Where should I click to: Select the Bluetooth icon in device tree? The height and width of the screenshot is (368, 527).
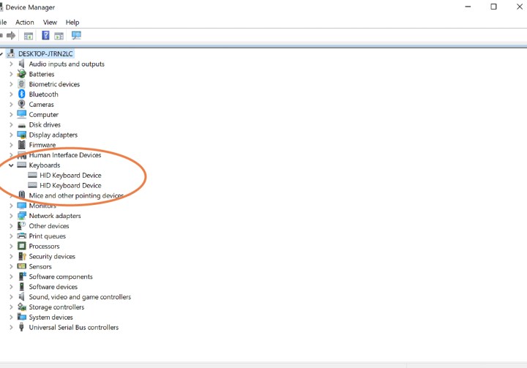(22, 94)
